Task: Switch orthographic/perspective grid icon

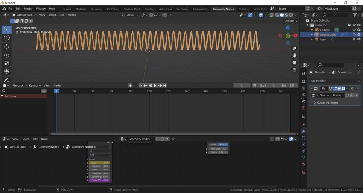Action: pos(294,70)
